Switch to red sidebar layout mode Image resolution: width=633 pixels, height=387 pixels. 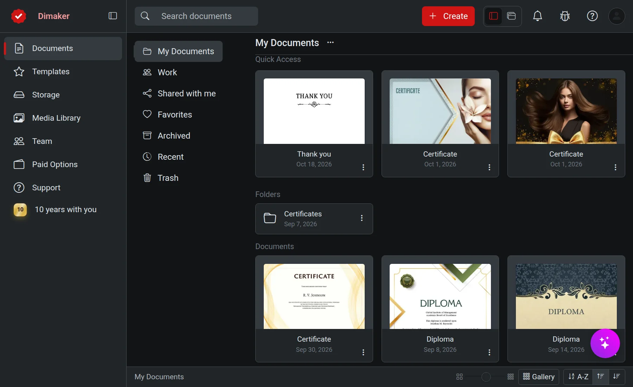pos(493,16)
